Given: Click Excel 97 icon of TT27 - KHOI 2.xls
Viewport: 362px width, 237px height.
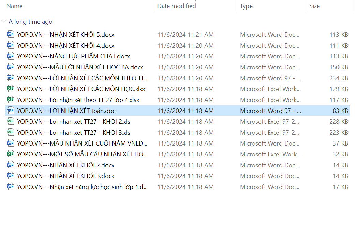Looking at the screenshot, I should pyautogui.click(x=11, y=122).
